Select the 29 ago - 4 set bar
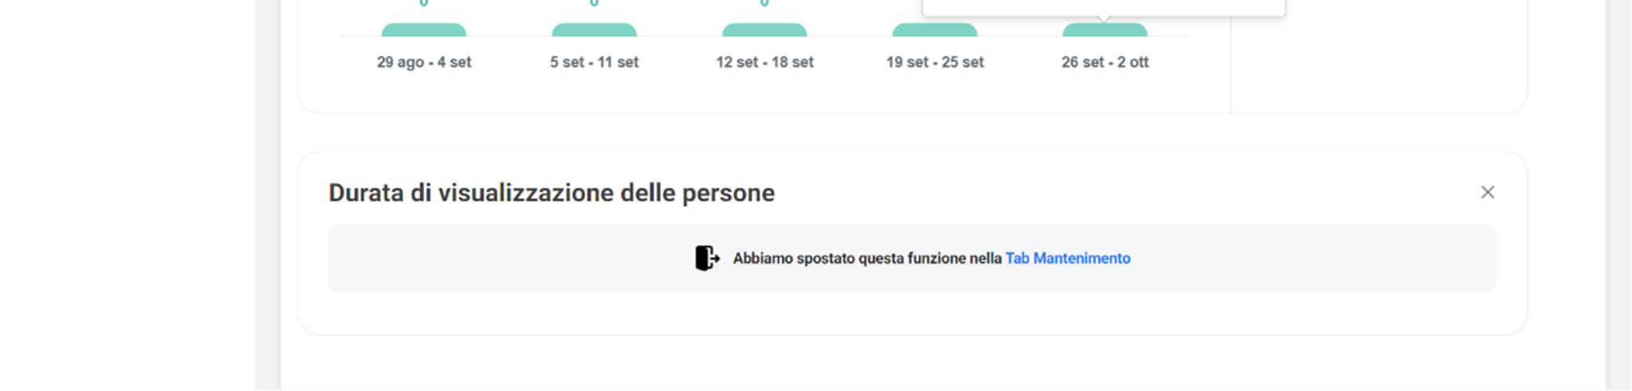The image size is (1632, 391). pyautogui.click(x=424, y=30)
